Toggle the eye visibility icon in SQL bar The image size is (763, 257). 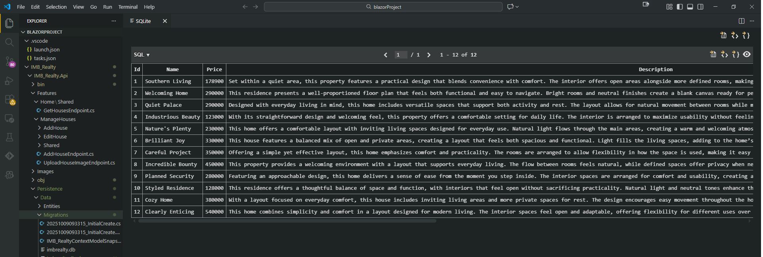[x=747, y=55]
